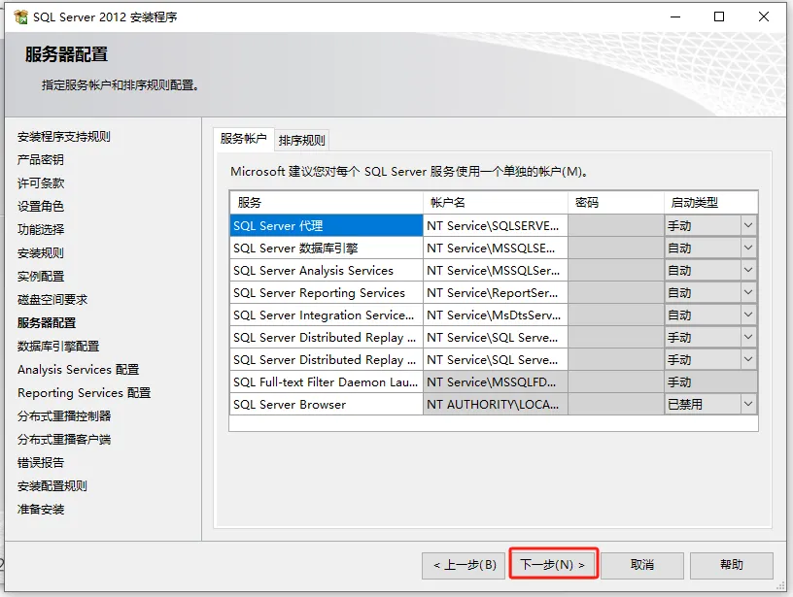Open startup type dropdown for NT AUTHORITY\LOCA... row
793x597 pixels.
(x=748, y=404)
